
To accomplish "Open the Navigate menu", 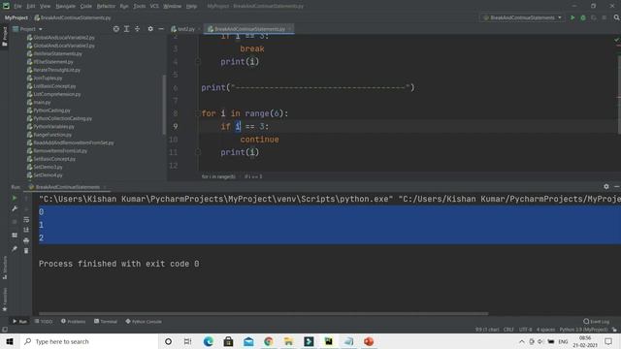I will [65, 6].
